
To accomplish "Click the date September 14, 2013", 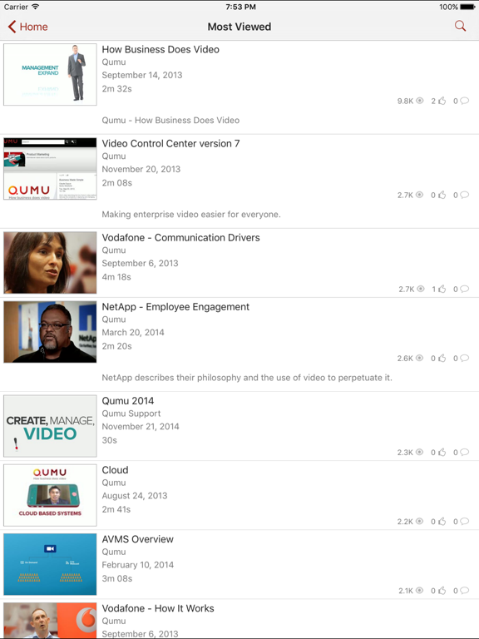I will [142, 75].
